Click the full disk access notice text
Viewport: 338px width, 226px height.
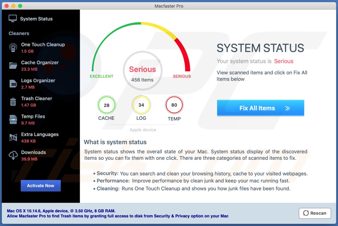[x=118, y=216]
